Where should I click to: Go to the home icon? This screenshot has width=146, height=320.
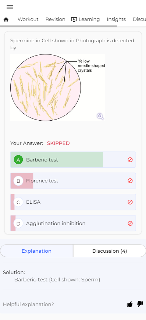click(6, 19)
